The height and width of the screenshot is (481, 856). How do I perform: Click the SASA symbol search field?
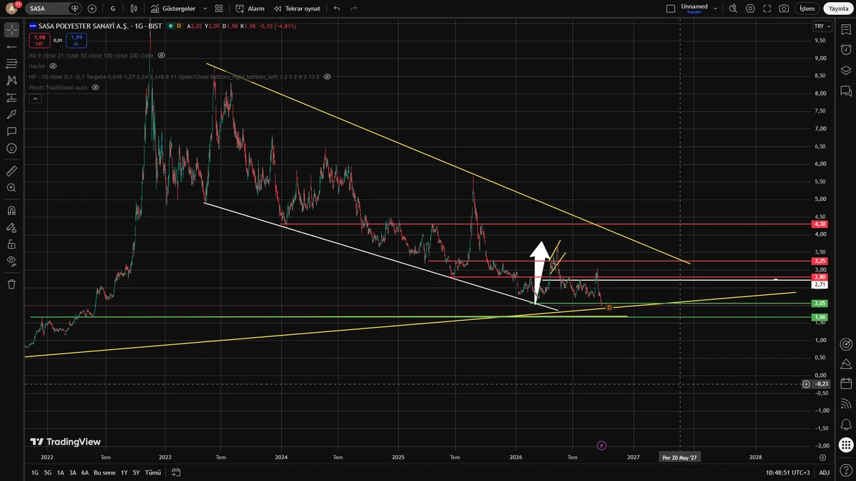point(54,9)
